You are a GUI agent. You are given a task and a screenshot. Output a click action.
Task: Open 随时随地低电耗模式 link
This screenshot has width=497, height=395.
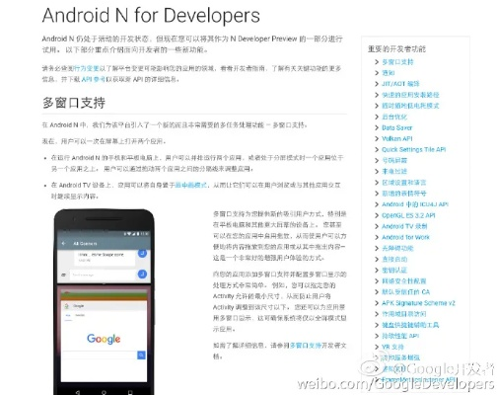pos(410,106)
